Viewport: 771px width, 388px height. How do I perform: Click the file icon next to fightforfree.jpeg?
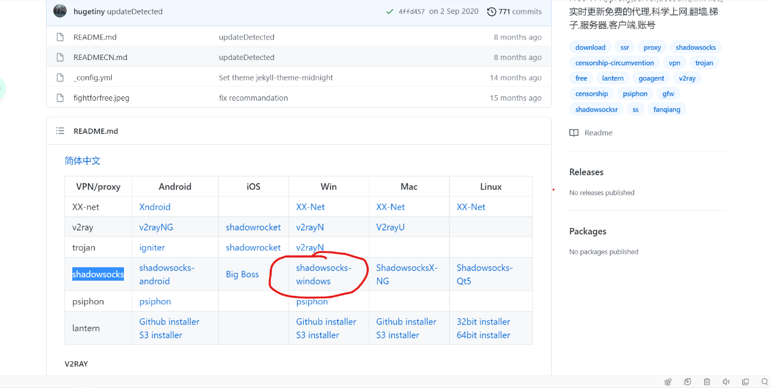[60, 98]
